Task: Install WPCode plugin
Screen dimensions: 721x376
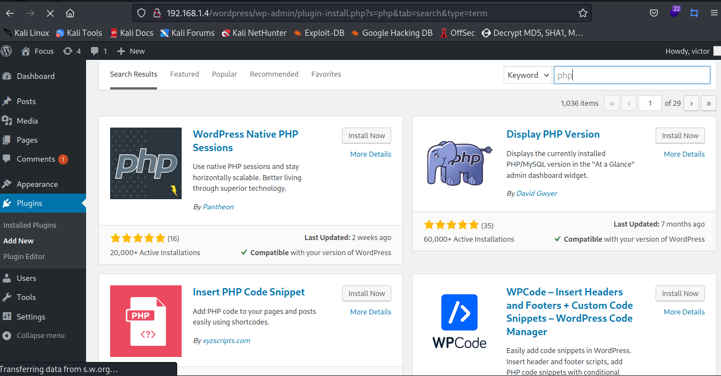Action: tap(680, 293)
